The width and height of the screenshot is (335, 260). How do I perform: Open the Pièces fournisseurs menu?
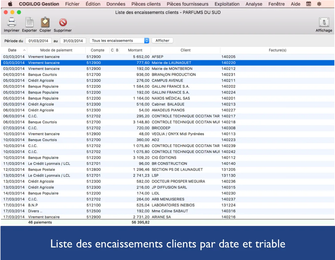tap(187, 4)
